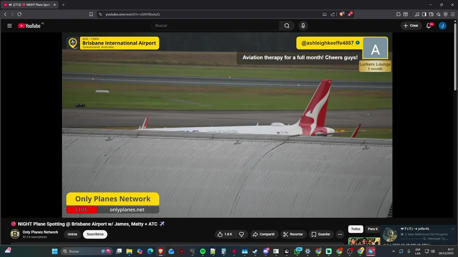This screenshot has width=458, height=257.
Task: Click the address bar URL
Action: (133, 14)
